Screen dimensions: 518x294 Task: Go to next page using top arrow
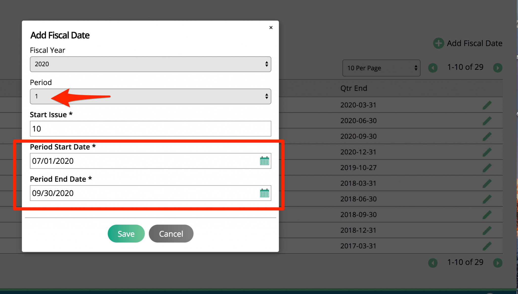(x=498, y=68)
